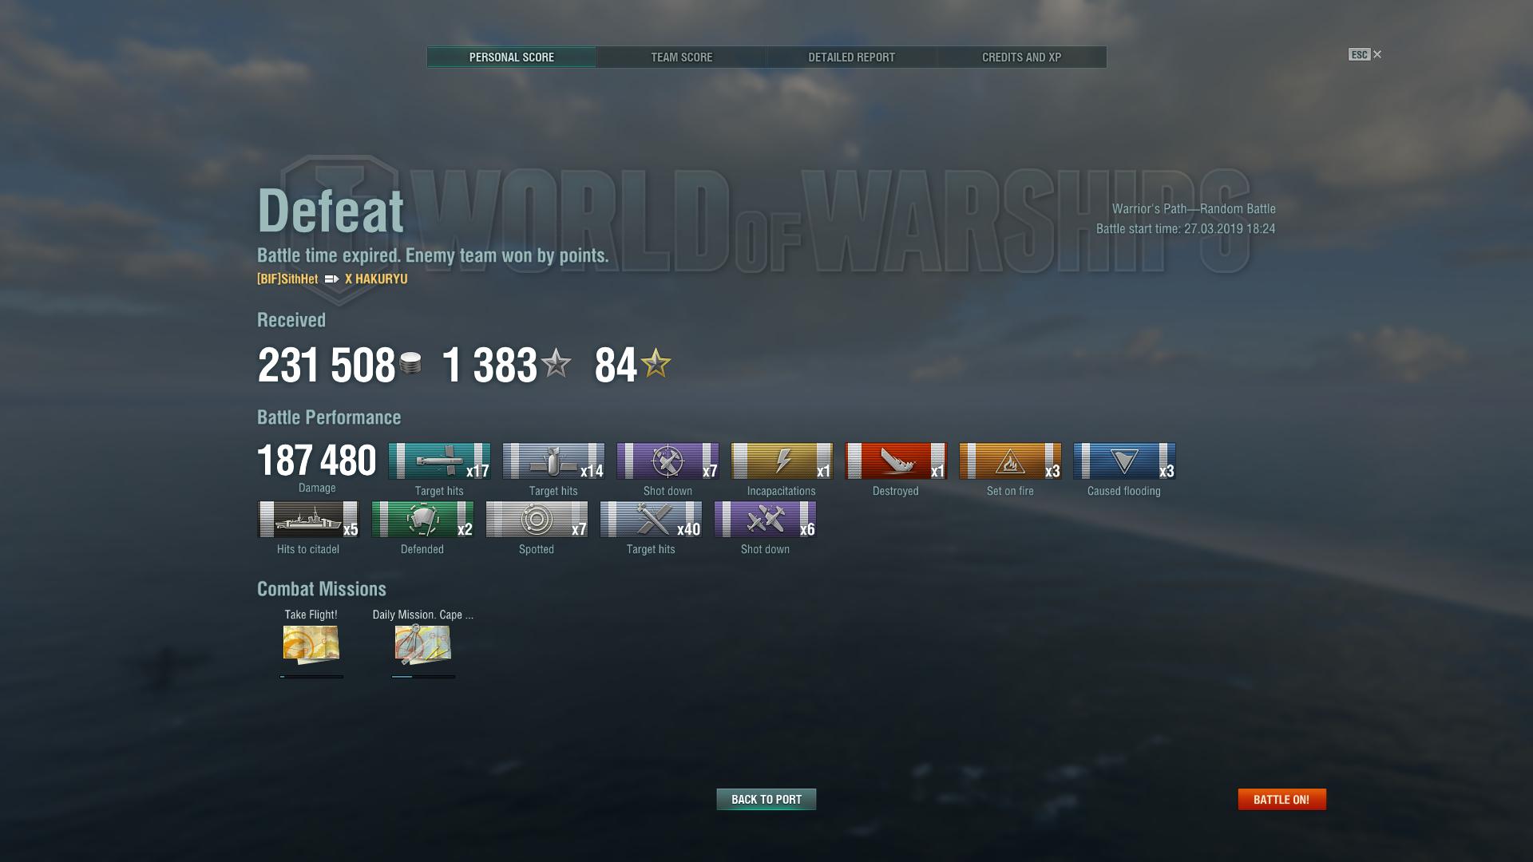Click the Defended x2 ribbon

tap(422, 520)
